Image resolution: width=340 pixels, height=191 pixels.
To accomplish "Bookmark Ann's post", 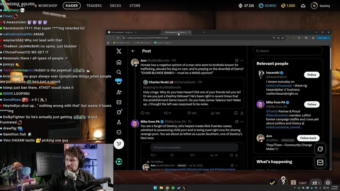I will point(236,113).
